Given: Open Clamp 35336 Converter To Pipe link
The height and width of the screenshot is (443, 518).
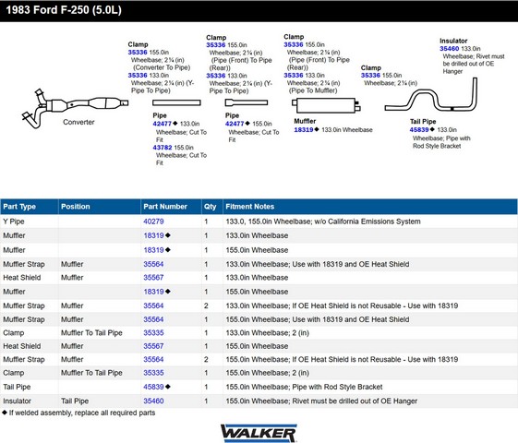Looking at the screenshot, I should pyautogui.click(x=138, y=53).
